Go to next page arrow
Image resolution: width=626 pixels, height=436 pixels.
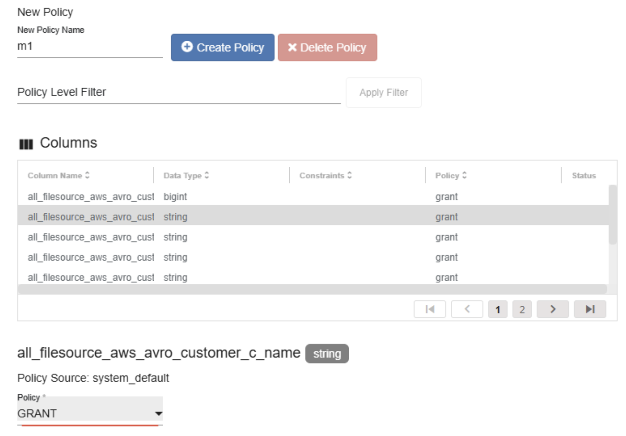tap(552, 309)
